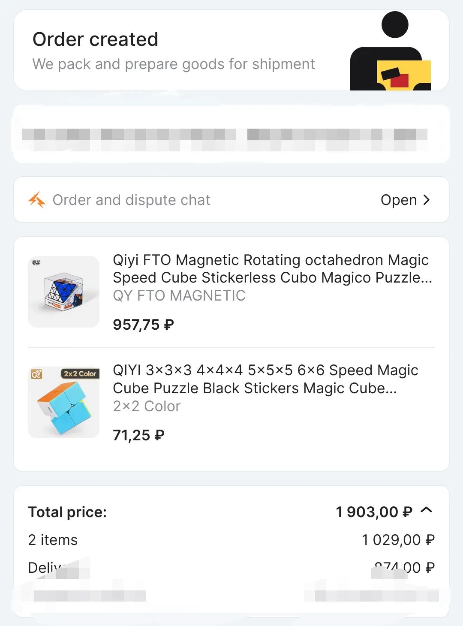Click the "2x2 Color" badge on the thumbnail
The image size is (463, 626).
coord(80,373)
